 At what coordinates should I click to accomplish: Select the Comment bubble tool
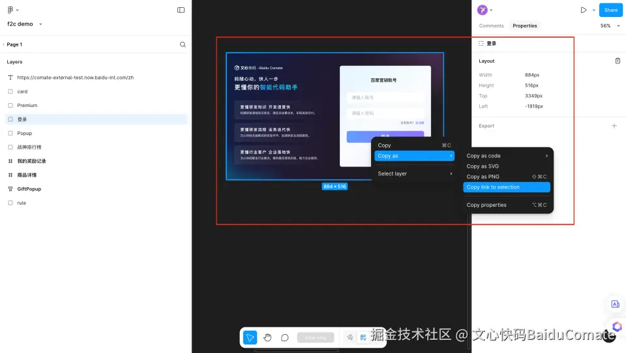pos(285,338)
